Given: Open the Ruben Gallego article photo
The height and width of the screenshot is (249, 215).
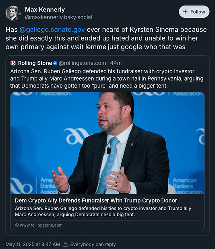Looking at the screenshot, I should [107, 143].
